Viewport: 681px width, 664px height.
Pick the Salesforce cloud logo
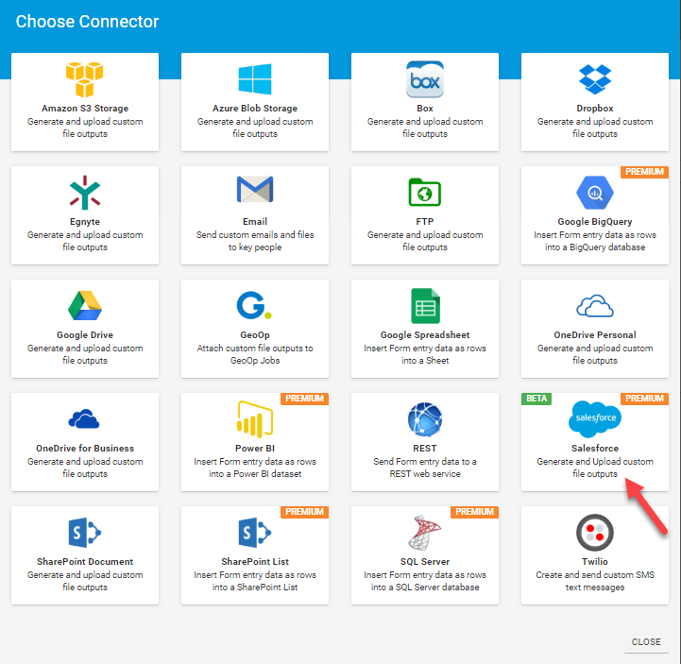(595, 419)
